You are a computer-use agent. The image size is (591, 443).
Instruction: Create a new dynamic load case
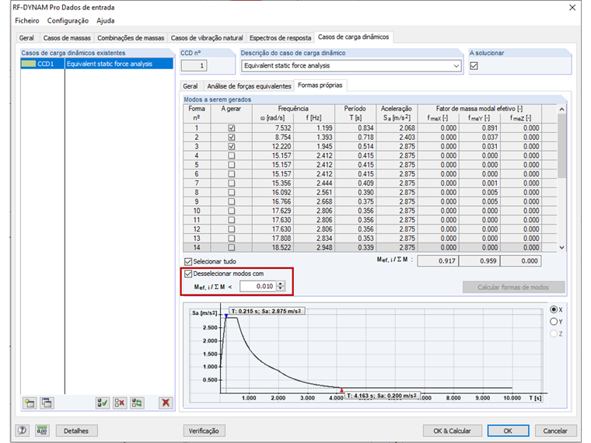coord(30,403)
